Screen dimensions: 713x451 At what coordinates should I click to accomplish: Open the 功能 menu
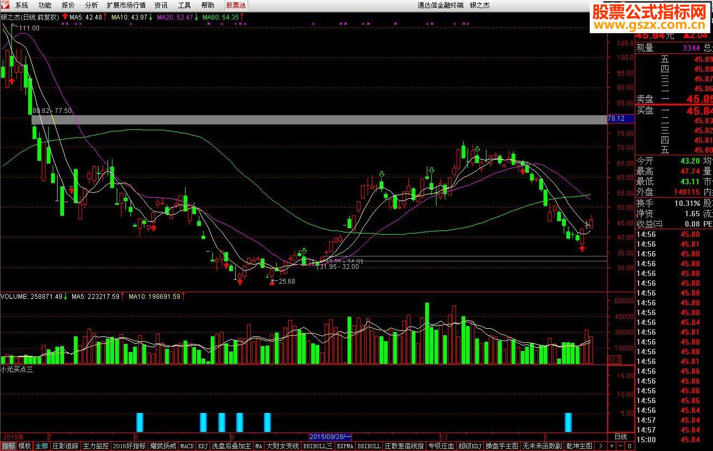tap(45, 5)
